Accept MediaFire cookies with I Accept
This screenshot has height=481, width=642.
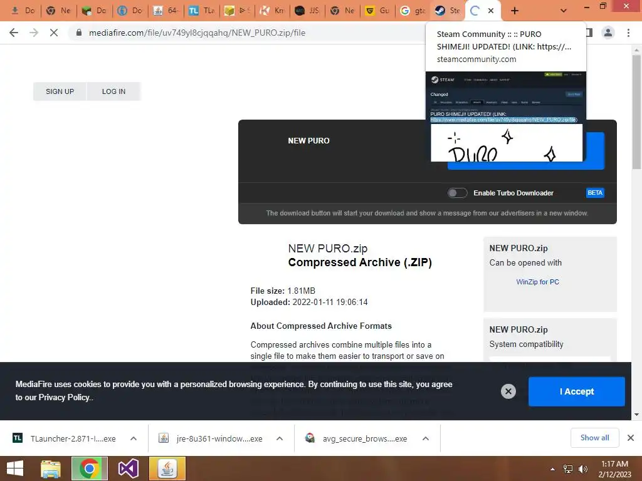[x=577, y=391]
